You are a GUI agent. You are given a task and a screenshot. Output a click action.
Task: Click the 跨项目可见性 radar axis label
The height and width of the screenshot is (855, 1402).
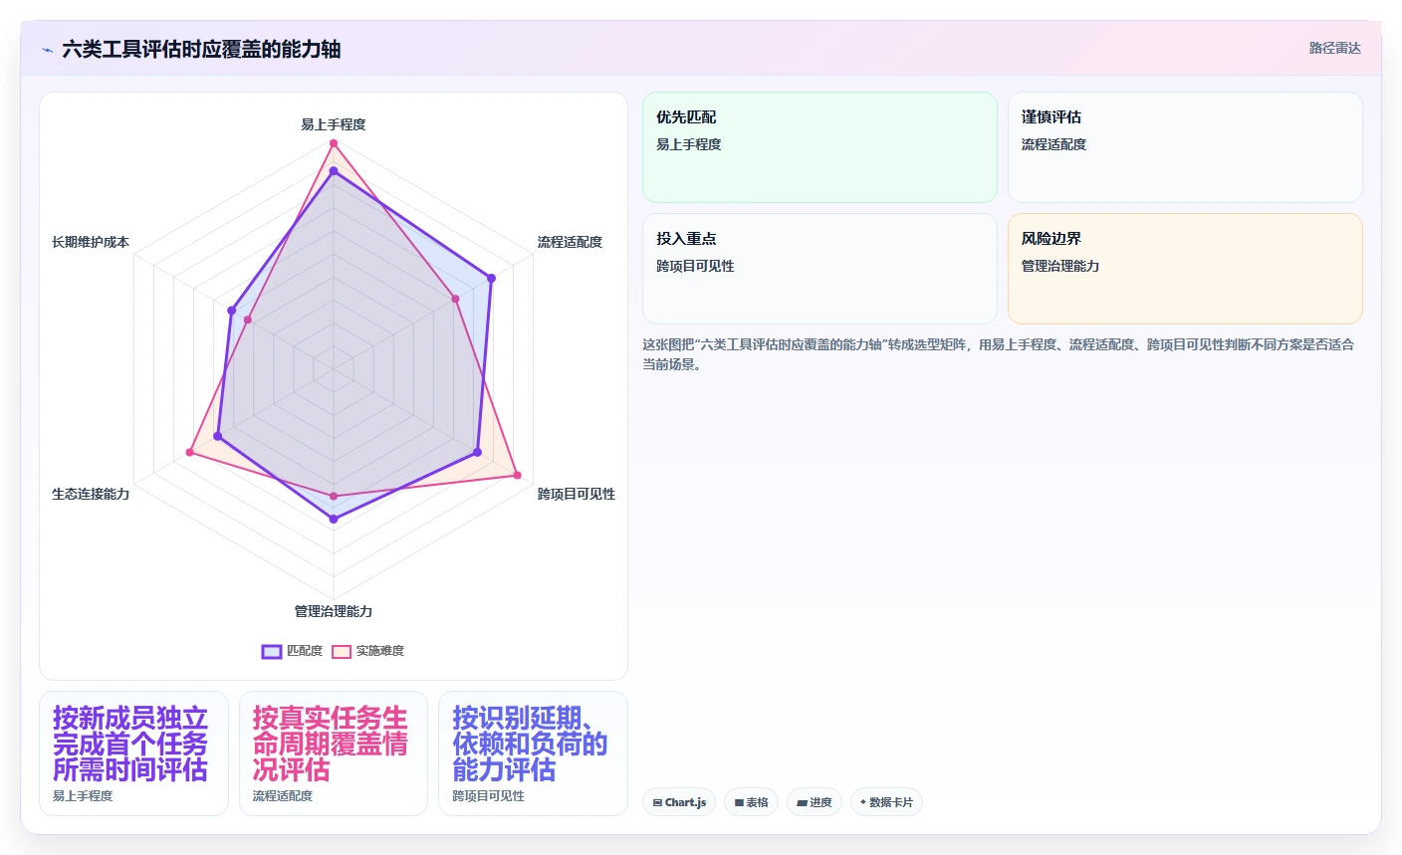577,494
